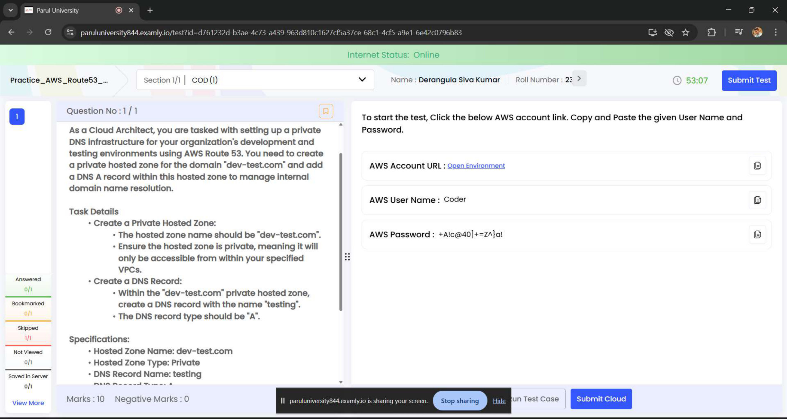Click the install app icon in address bar

click(x=652, y=32)
